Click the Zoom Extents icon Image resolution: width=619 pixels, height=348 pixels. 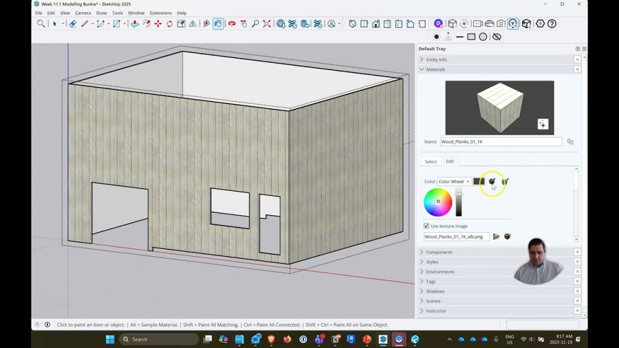coord(267,24)
